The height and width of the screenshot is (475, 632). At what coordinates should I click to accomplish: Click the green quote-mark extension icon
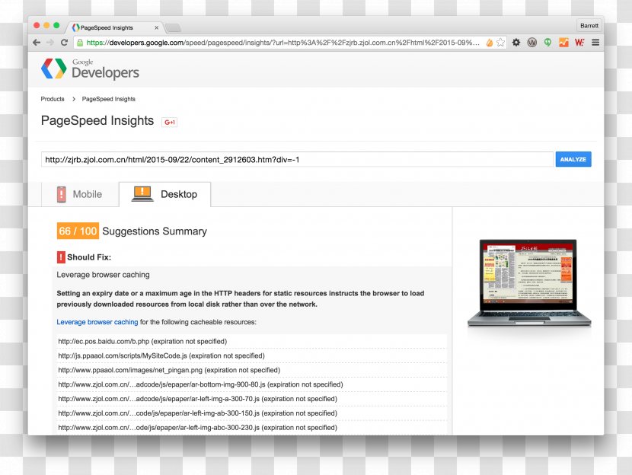[x=547, y=43]
